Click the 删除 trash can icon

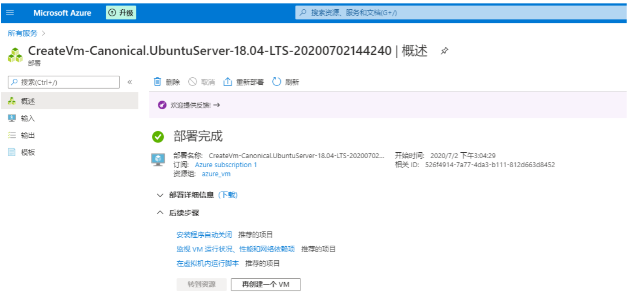[158, 82]
